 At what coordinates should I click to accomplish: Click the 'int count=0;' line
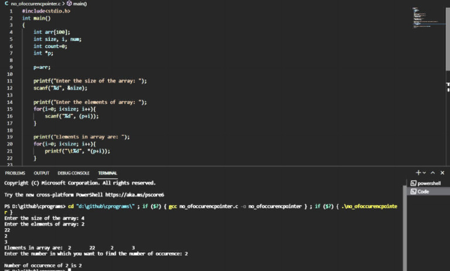[50, 46]
